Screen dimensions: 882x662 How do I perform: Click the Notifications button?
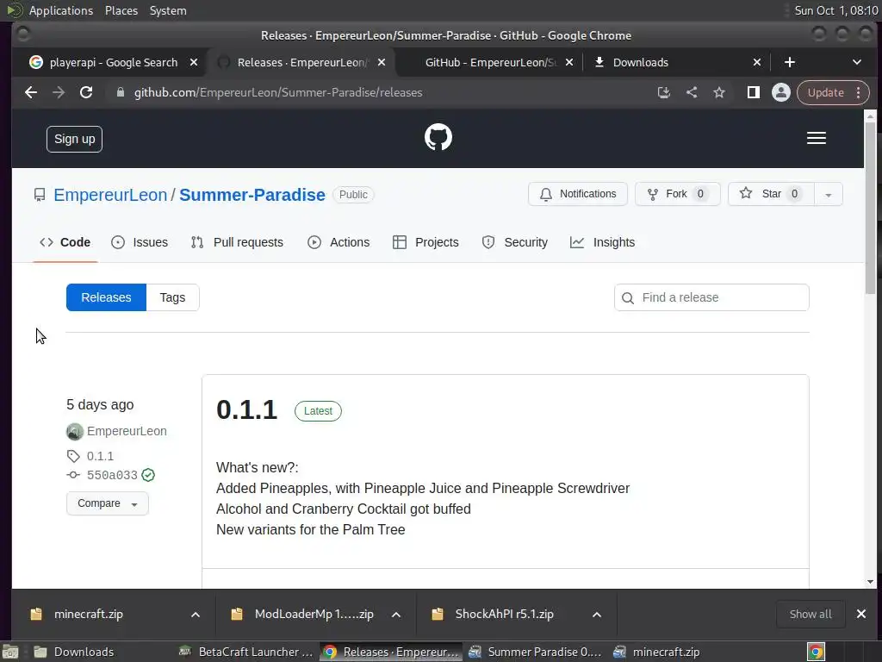578,194
